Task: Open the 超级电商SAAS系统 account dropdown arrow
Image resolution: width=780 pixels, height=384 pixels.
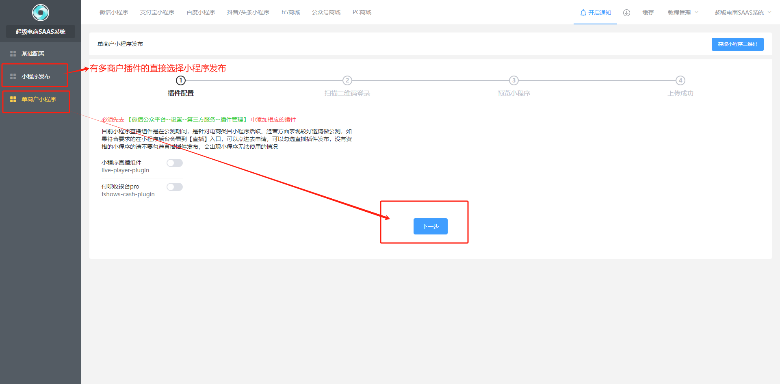Action: 769,12
